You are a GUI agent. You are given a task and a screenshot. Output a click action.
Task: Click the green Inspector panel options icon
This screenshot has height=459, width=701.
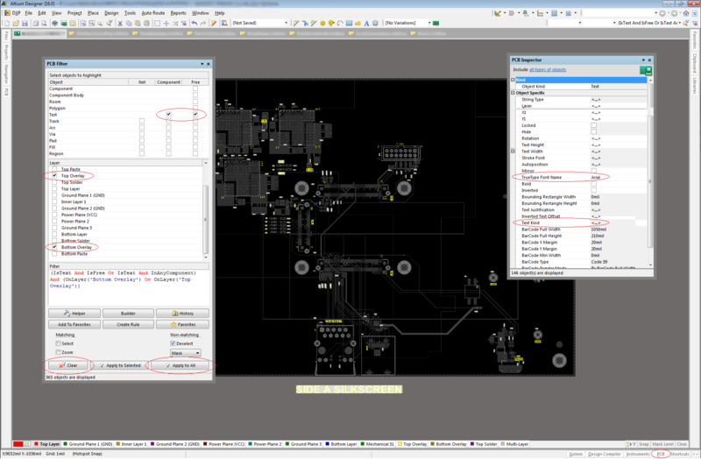tap(646, 69)
